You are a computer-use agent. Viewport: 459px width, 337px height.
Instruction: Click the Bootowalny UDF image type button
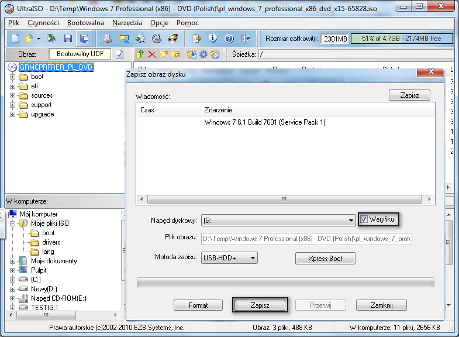coord(80,54)
